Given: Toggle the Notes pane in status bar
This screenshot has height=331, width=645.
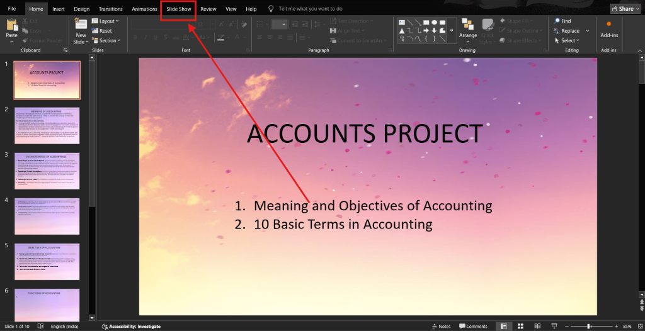Looking at the screenshot, I should pos(440,326).
